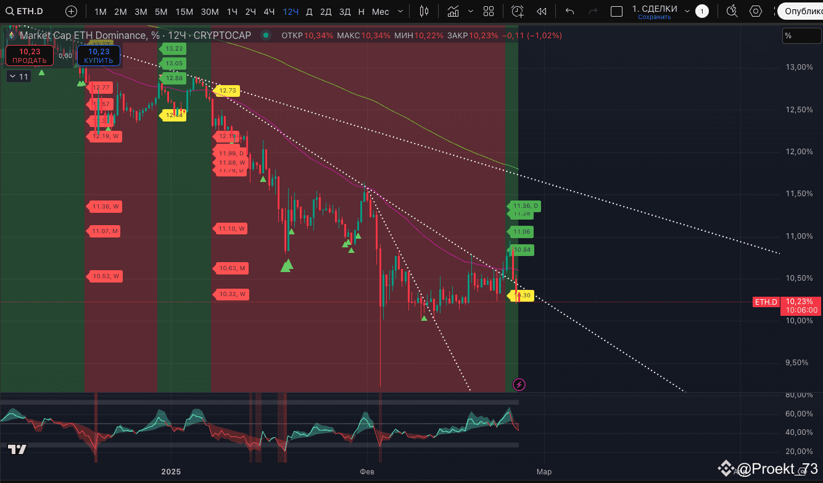The width and height of the screenshot is (823, 483).
Task: Select the 2M timeframe
Action: coord(120,11)
